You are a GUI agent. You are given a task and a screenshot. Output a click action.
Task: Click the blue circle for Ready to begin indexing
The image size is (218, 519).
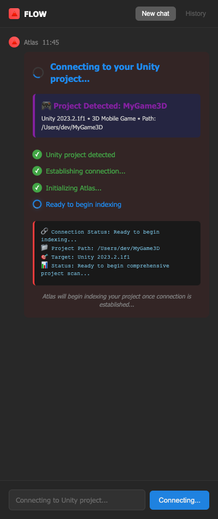[37, 204]
